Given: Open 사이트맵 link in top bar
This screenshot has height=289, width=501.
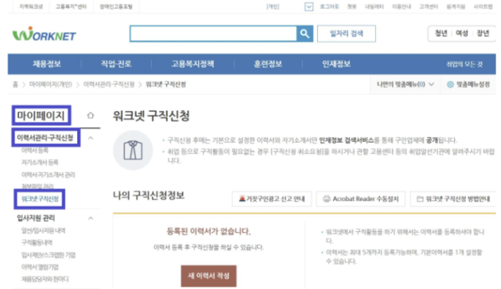Looking at the screenshot, I should [x=483, y=7].
